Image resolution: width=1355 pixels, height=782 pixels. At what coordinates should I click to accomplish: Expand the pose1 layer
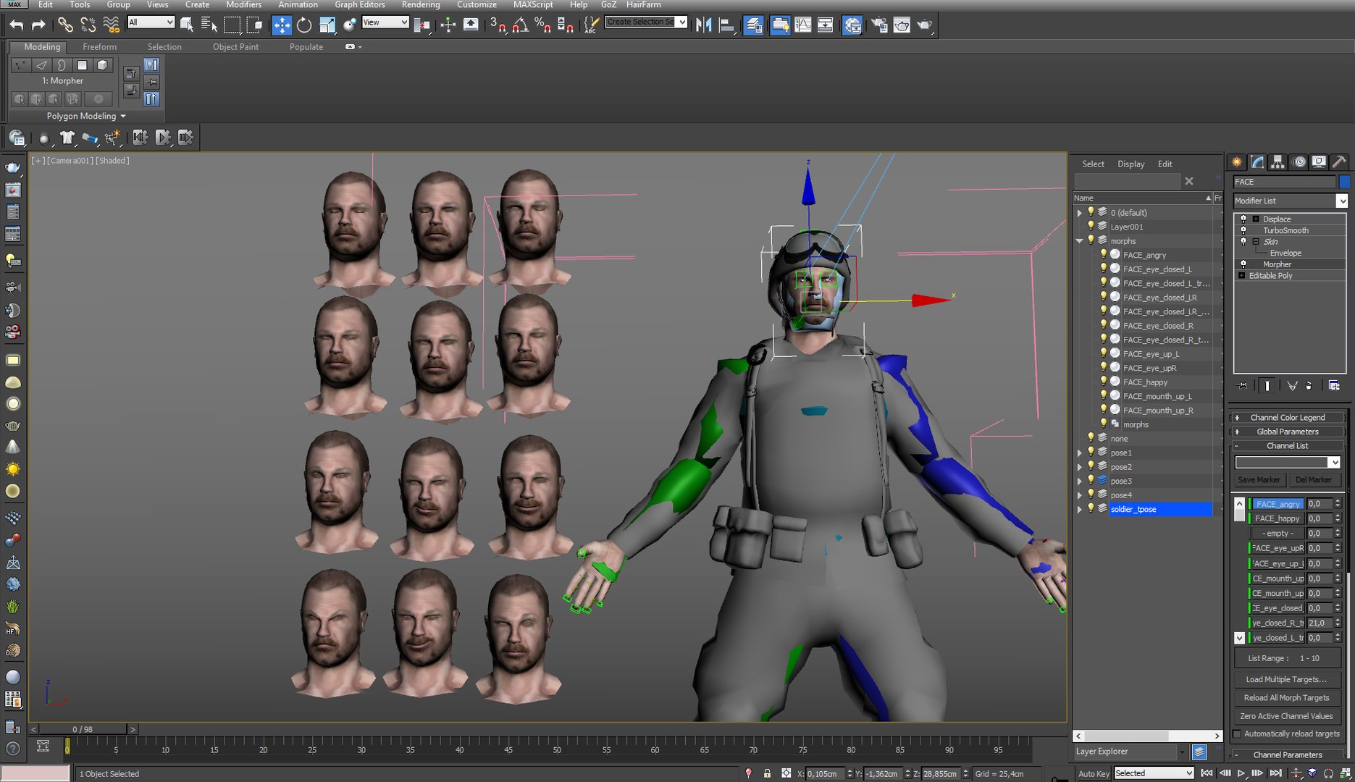[x=1079, y=453]
